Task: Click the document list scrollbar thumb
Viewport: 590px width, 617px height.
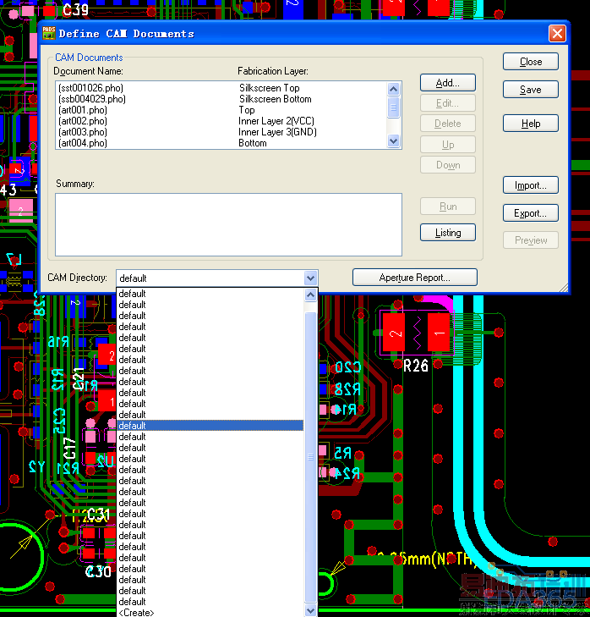Action: point(393,107)
